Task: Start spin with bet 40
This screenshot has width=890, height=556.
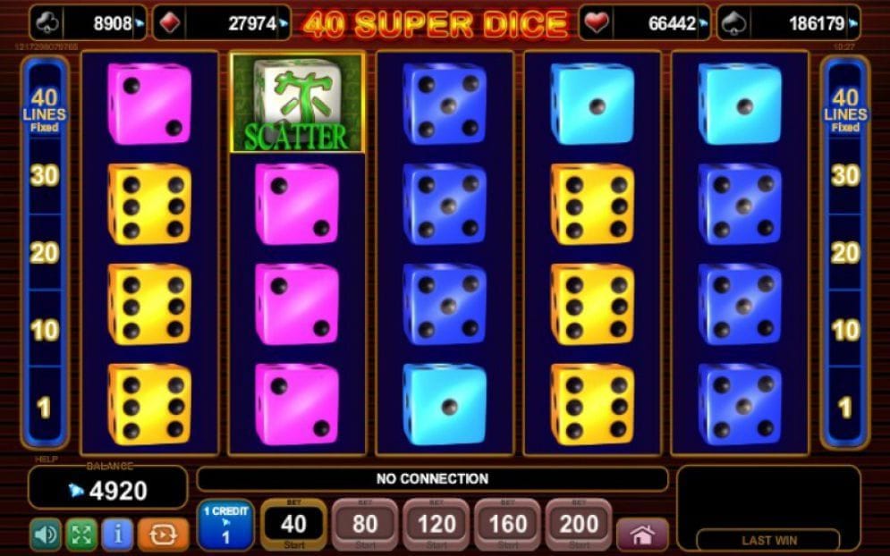Action: 294,525
